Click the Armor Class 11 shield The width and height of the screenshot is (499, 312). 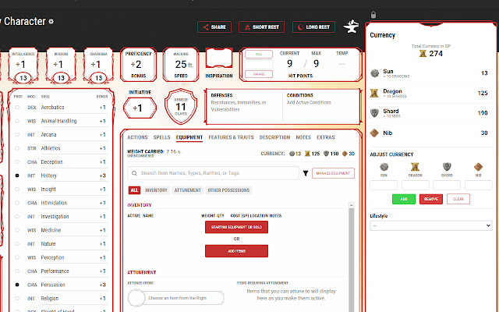181,106
